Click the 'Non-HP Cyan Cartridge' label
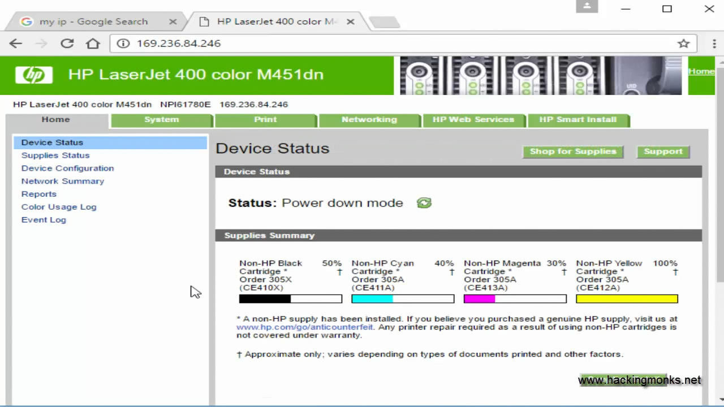Screen dimensions: 724x407 tap(382, 267)
